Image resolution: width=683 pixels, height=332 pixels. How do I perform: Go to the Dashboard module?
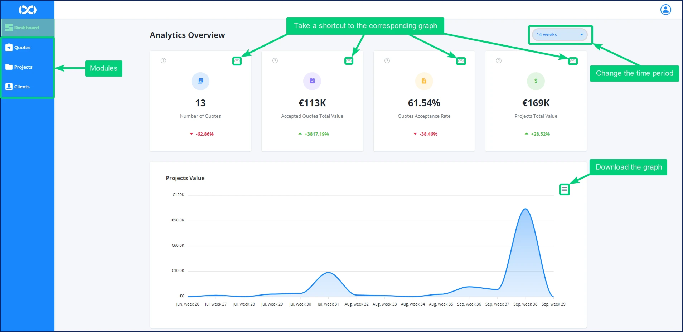26,28
